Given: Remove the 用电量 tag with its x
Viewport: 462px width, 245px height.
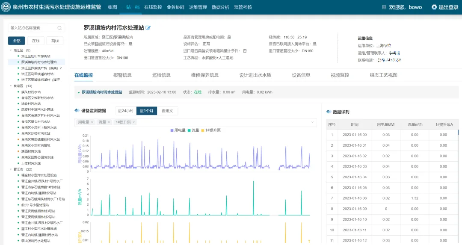Looking at the screenshot, I should (x=92, y=122).
